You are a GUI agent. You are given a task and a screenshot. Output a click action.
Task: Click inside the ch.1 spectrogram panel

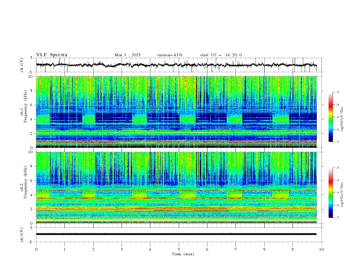(x=176, y=112)
